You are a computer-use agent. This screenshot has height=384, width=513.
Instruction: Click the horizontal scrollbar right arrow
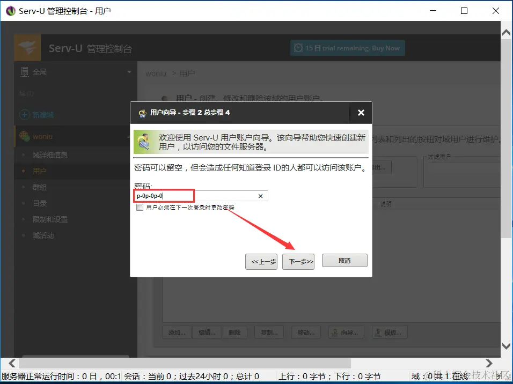pos(489,363)
